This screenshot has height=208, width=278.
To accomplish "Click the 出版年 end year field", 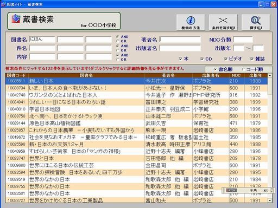I will pos(258,48).
